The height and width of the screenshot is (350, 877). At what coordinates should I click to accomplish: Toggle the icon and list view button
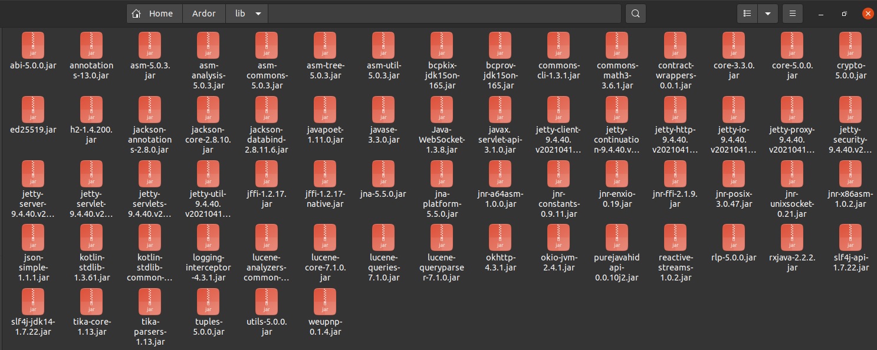coord(747,13)
